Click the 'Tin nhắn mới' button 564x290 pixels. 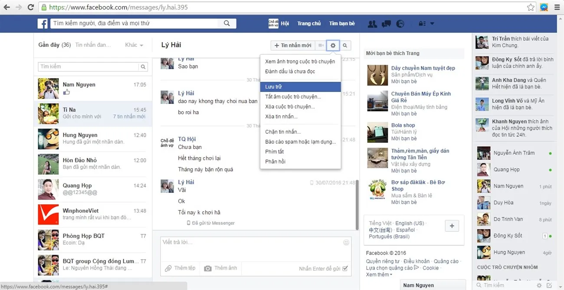coord(292,45)
